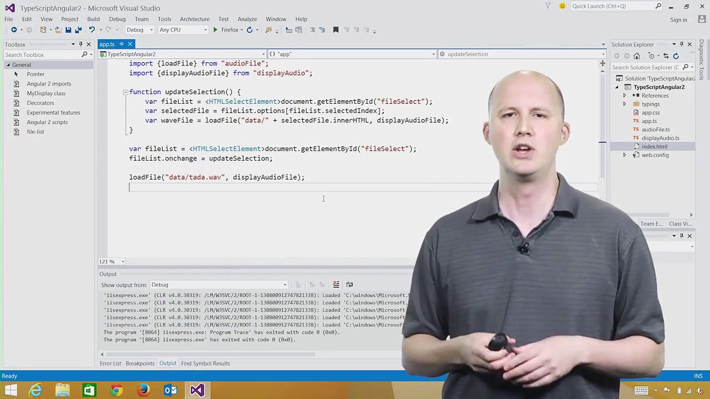This screenshot has width=710, height=399.
Task: Click the Windows Start button
Action: pyautogui.click(x=11, y=391)
